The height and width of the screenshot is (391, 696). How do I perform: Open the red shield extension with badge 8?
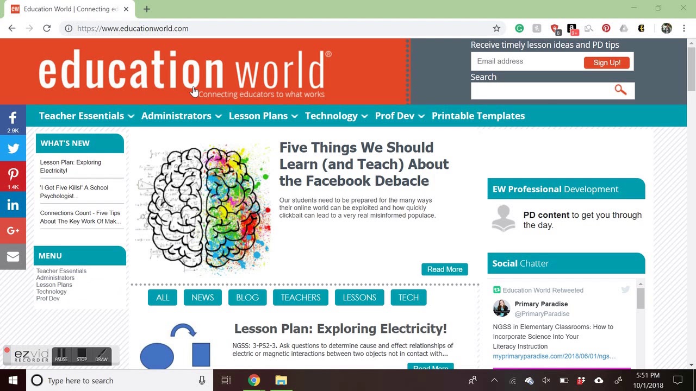(x=555, y=29)
